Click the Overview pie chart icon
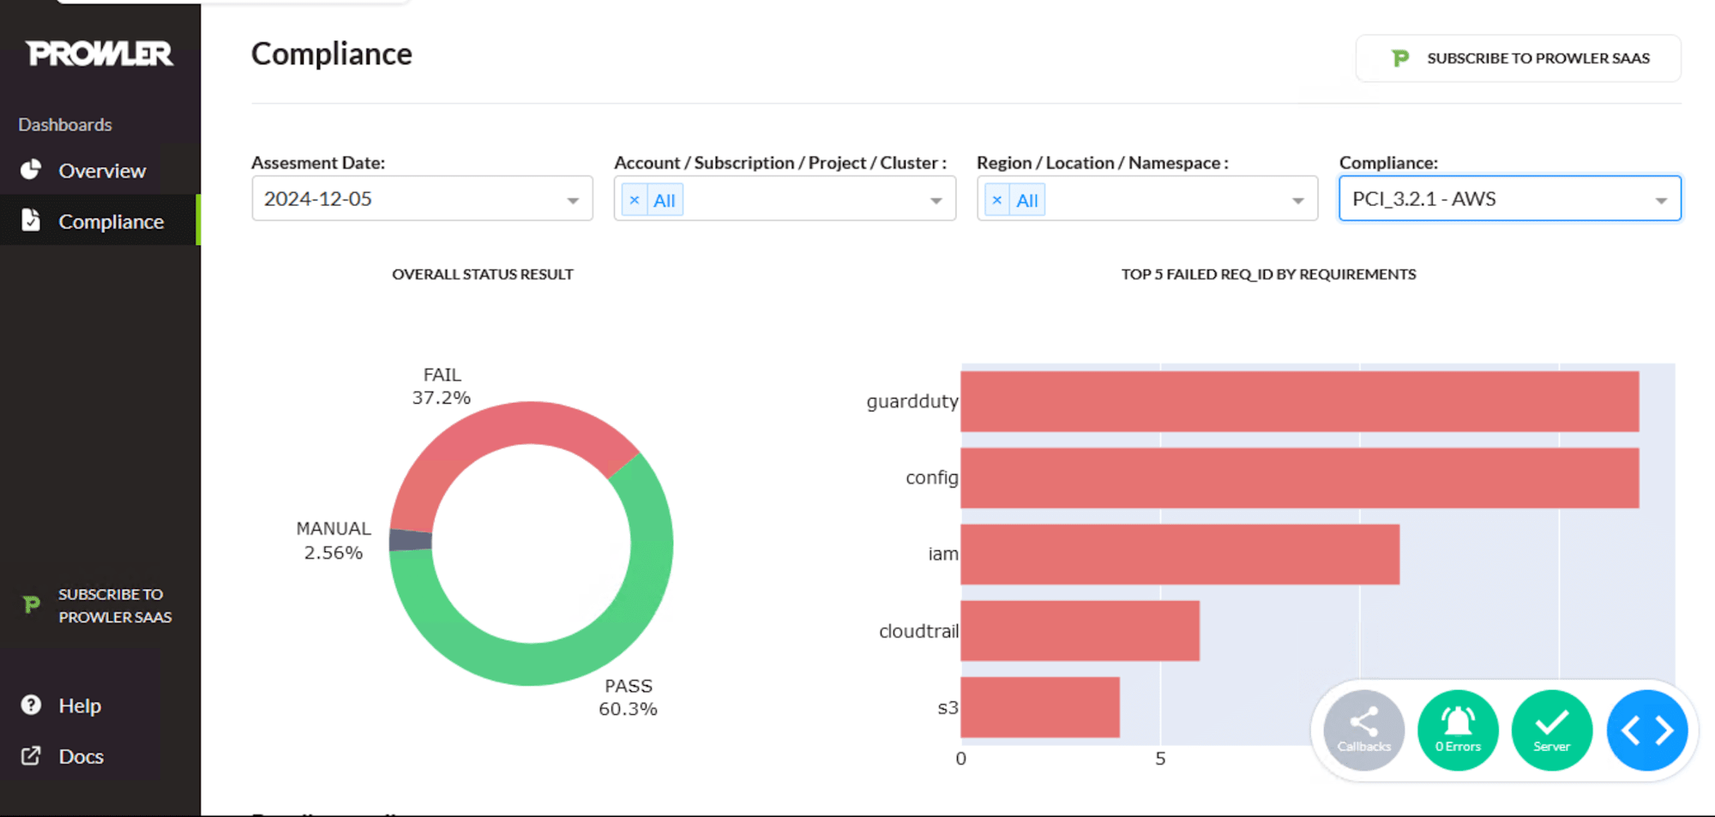The width and height of the screenshot is (1715, 817). [x=31, y=170]
